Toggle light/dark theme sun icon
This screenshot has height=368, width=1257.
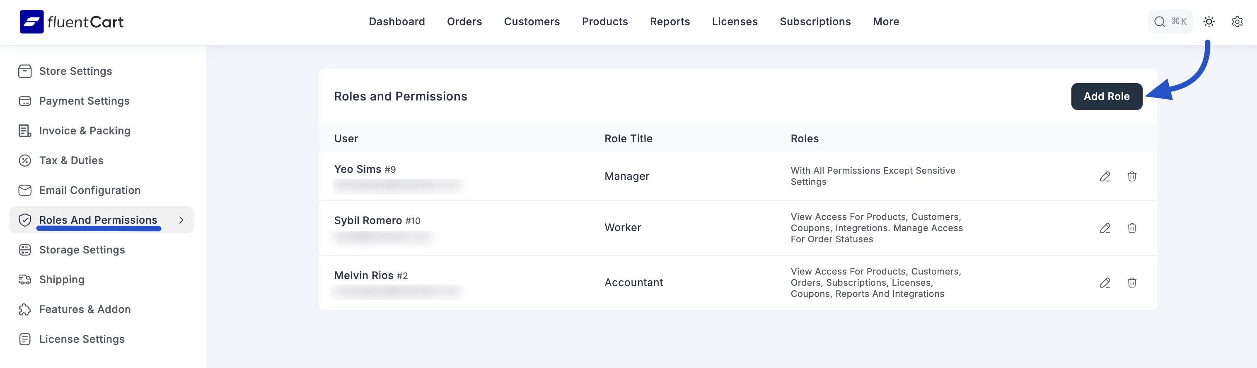tap(1209, 22)
